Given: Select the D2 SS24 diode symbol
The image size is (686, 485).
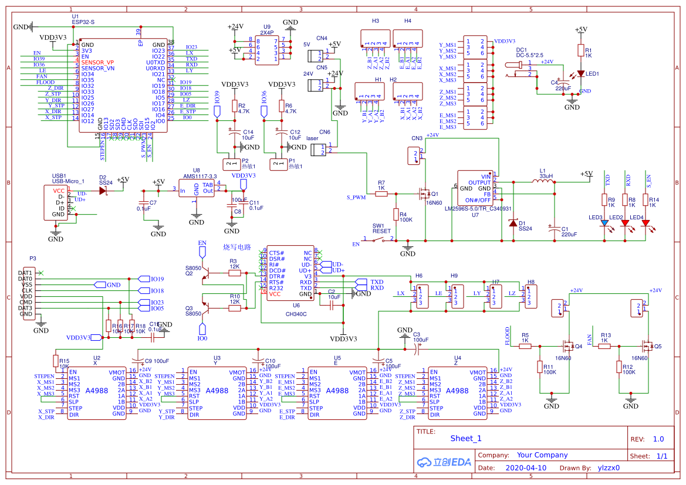Looking at the screenshot, I should pyautogui.click(x=104, y=191).
